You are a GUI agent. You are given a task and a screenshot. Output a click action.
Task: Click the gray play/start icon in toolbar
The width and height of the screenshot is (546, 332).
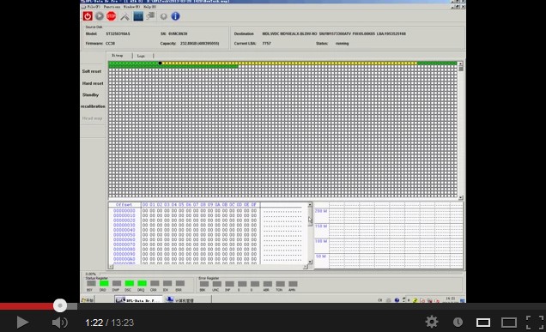pyautogui.click(x=100, y=16)
